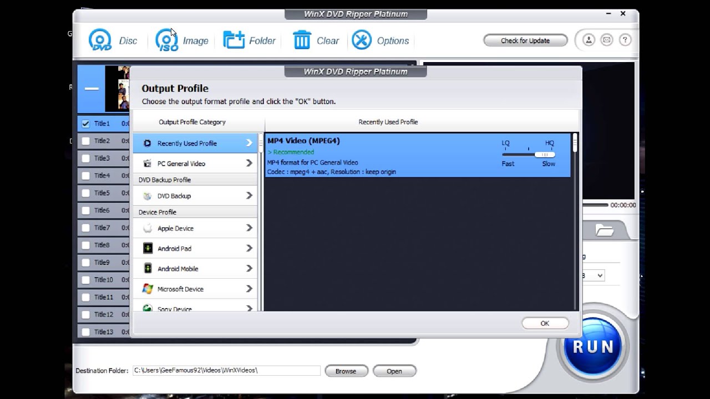This screenshot has width=710, height=399.
Task: Expand Android Mobile arrow
Action: coord(249,268)
